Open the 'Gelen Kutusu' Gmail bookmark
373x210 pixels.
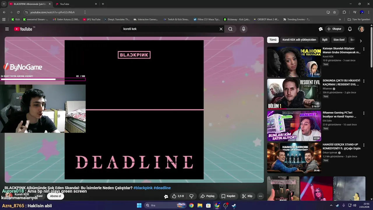click(x=66, y=20)
